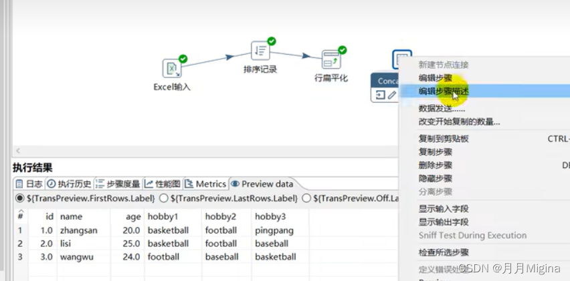570x281 pixels.
Task: Open the 步骤度量 tab
Action: click(x=118, y=184)
